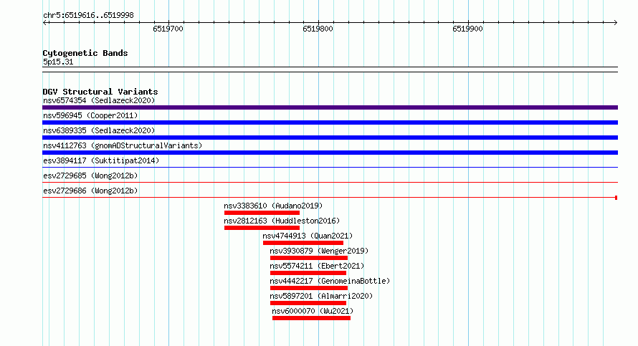Click the red nsv3930879 Wenger2019 bar
Image resolution: width=638 pixels, height=346 pixels.
(x=309, y=258)
